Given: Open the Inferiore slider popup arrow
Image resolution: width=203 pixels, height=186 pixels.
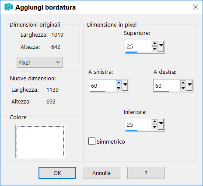Looking at the screenshot, I should coord(161,124).
